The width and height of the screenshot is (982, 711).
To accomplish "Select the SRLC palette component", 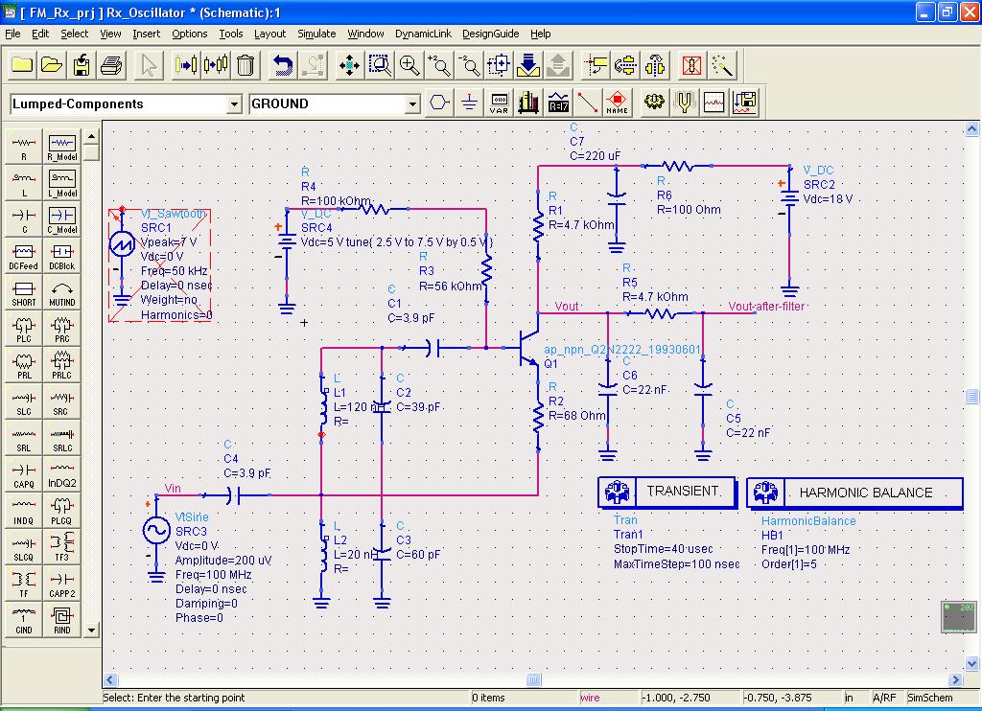I will coord(62,438).
